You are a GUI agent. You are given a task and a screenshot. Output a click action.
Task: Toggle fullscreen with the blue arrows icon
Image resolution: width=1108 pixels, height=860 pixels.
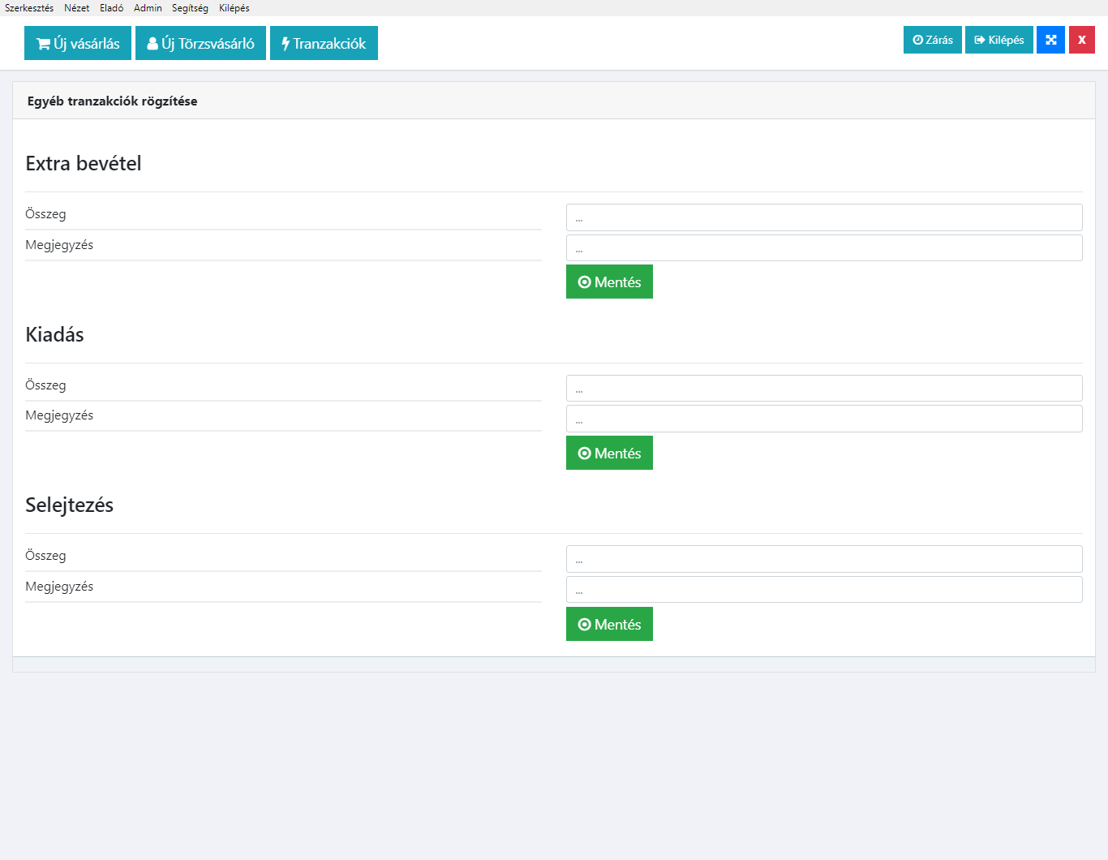[x=1050, y=40]
